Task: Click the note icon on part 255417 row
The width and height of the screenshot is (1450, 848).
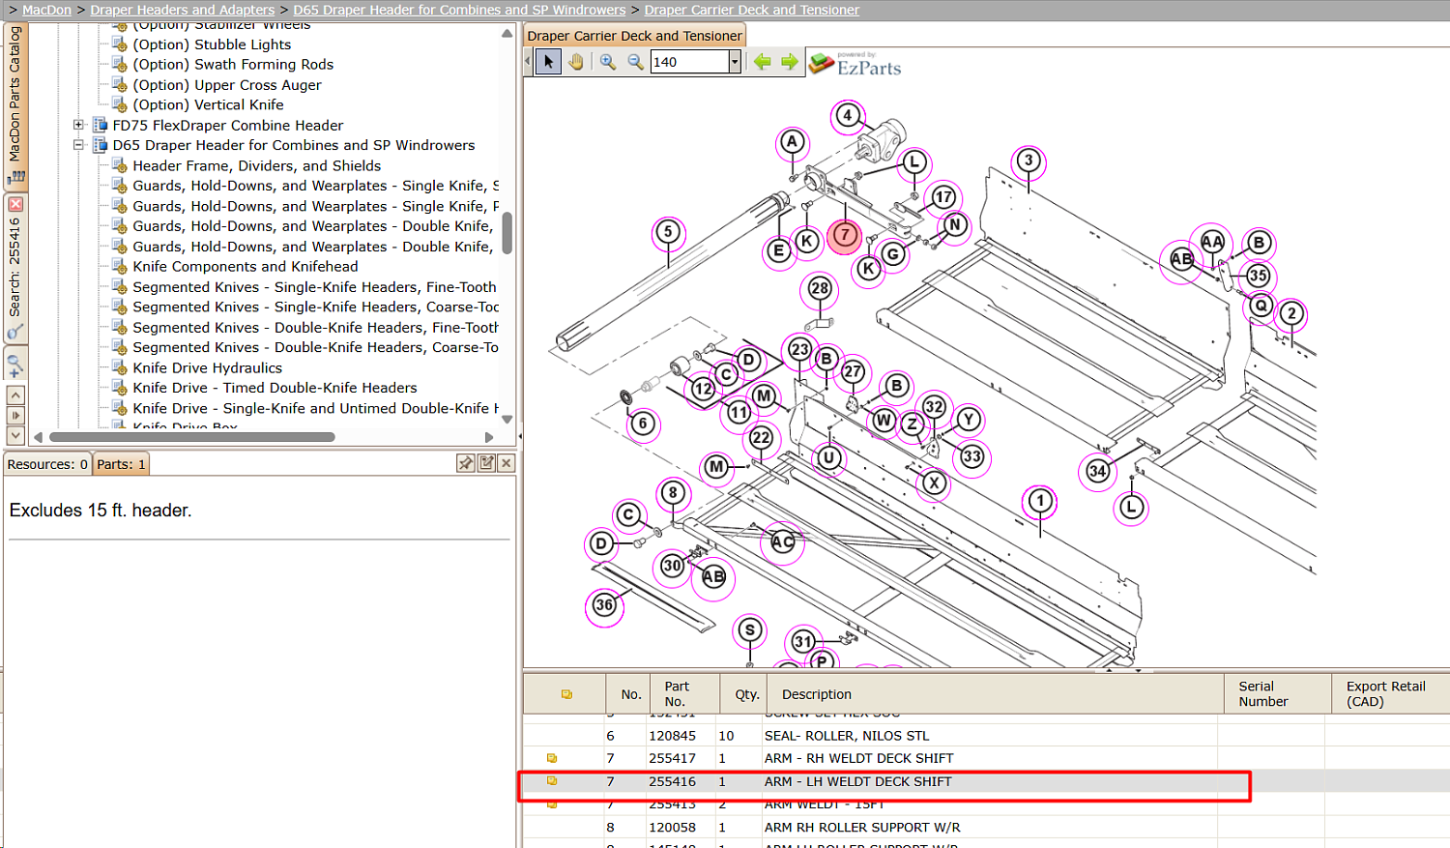Action: click(552, 758)
